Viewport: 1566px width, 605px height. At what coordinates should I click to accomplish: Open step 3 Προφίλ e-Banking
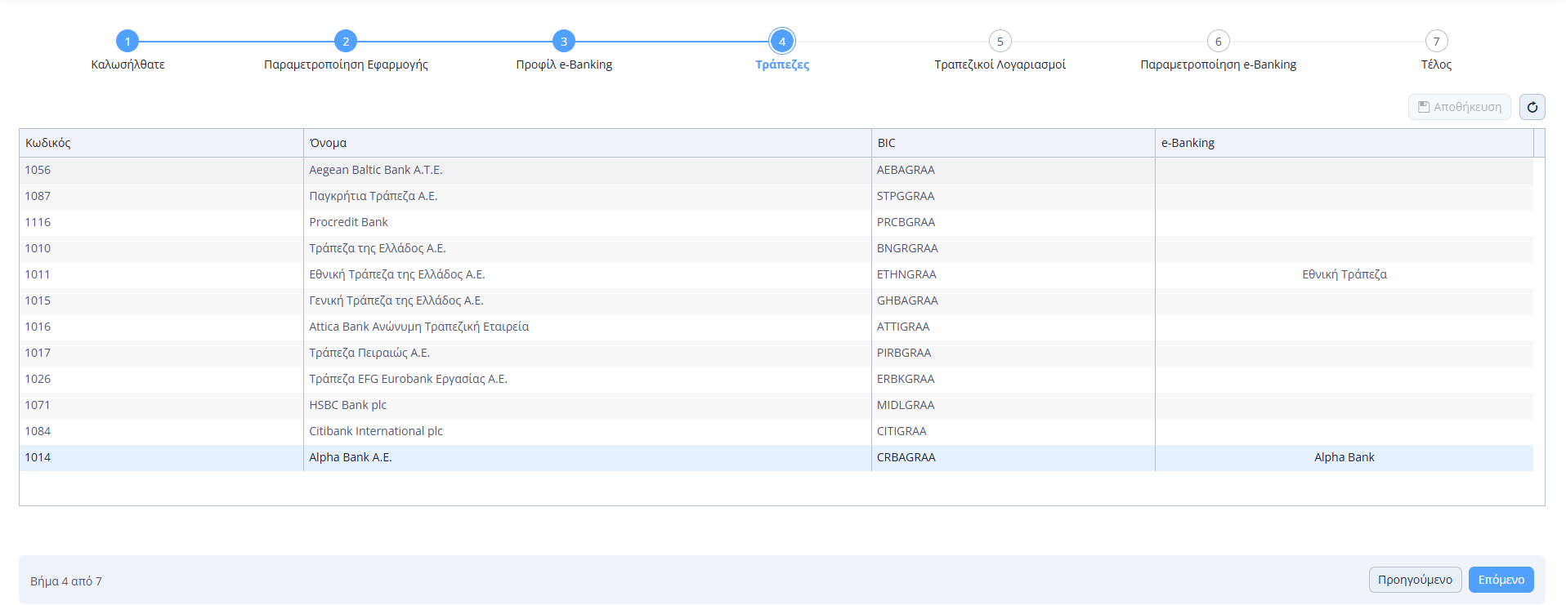click(564, 41)
